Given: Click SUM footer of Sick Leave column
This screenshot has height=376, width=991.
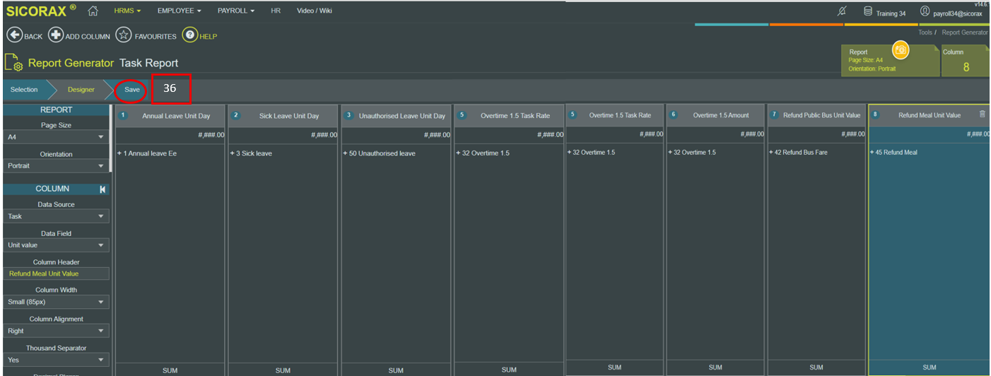Looking at the screenshot, I should point(283,370).
